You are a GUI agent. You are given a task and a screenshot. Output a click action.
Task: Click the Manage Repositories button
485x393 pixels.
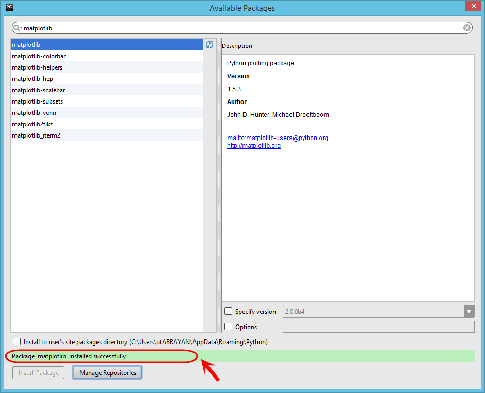107,372
